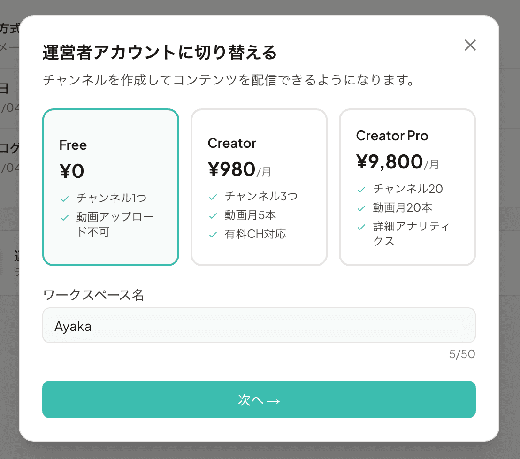
Task: Click the ¥0 price on Free plan
Action: coord(71,171)
